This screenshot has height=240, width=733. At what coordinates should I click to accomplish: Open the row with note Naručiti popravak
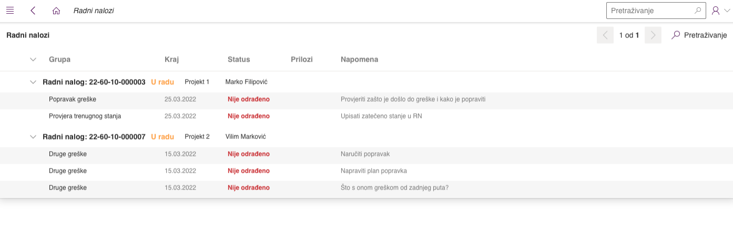365,154
